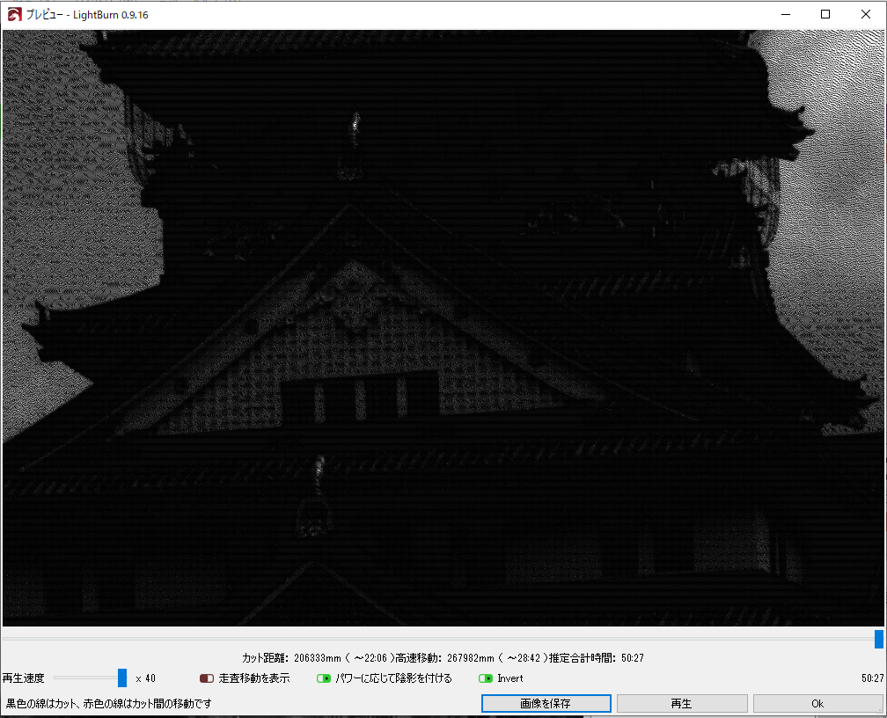Image resolution: width=887 pixels, height=718 pixels.
Task: Click the 画像を保存 button
Action: (x=546, y=703)
